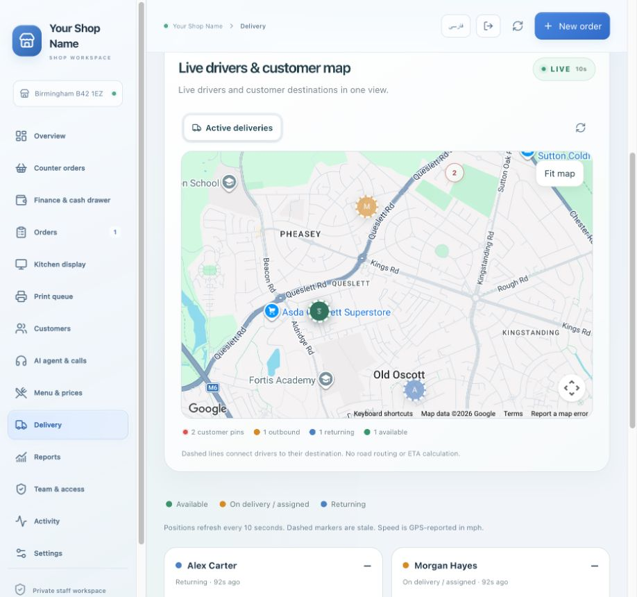Open the Overview page
The image size is (637, 597).
(68, 136)
